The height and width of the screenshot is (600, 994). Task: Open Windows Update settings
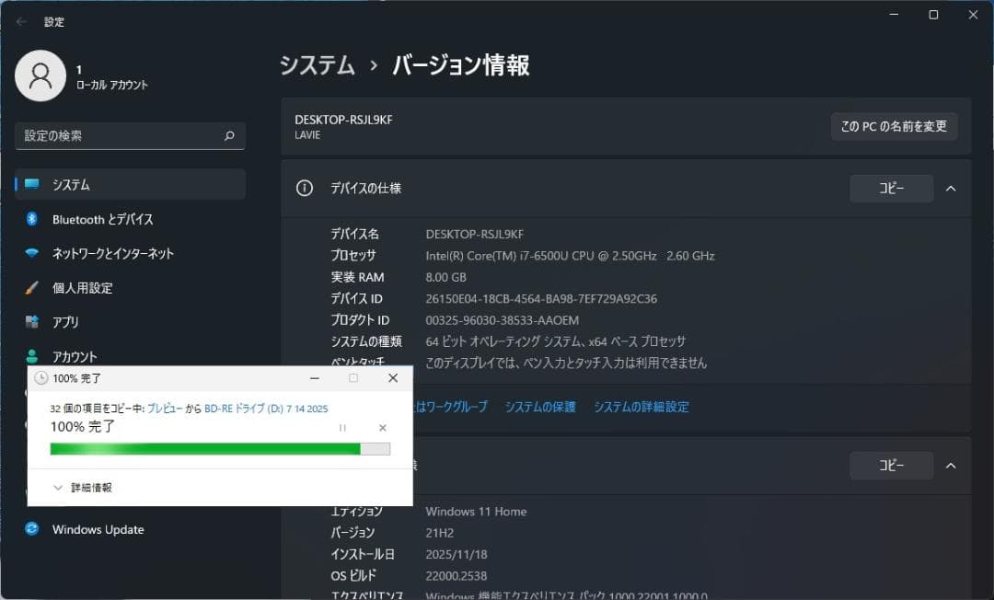pos(98,529)
